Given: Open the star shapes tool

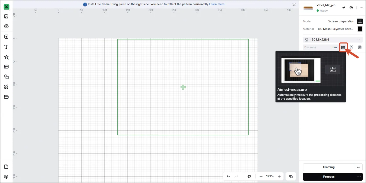Looking at the screenshot, I should coord(7,57).
